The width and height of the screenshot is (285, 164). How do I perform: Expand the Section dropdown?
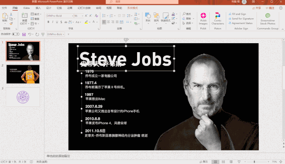click(35, 24)
